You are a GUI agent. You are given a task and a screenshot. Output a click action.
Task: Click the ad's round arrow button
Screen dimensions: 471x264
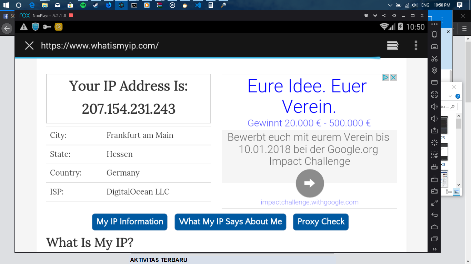click(x=310, y=183)
